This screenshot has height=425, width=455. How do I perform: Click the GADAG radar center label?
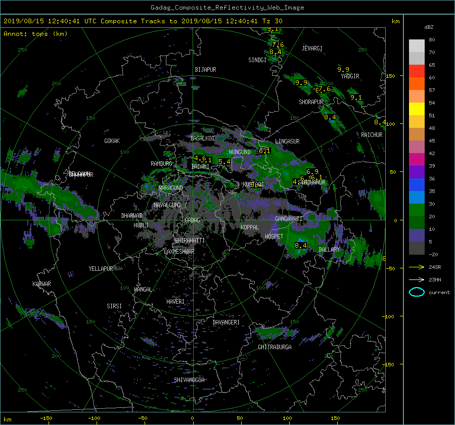pos(192,220)
